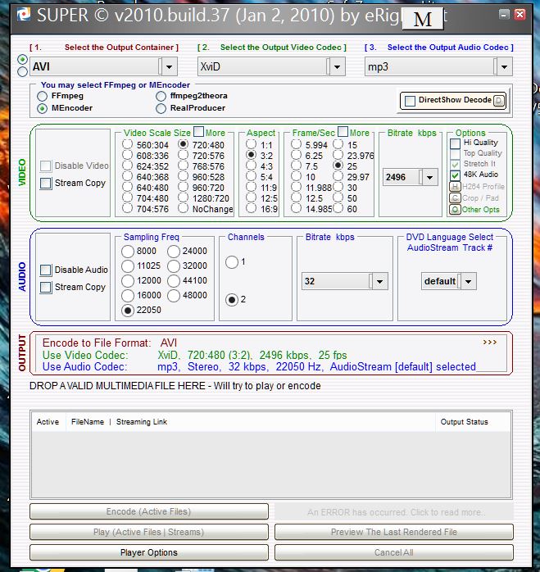Click Preview The Last Rendered File

tap(393, 533)
